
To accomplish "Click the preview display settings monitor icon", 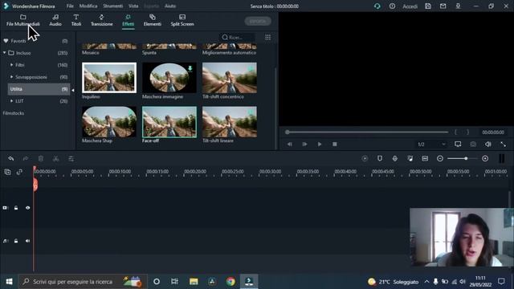I will point(458,144).
